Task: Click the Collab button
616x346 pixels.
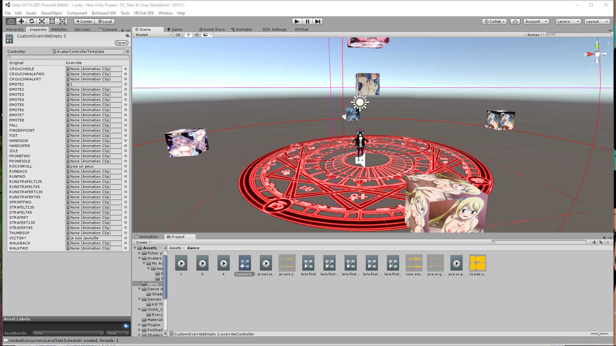Action: 494,21
